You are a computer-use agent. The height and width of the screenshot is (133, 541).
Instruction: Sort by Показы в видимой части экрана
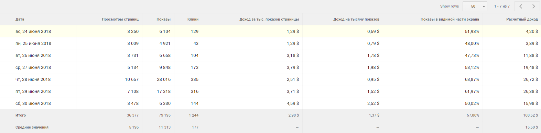coord(450,19)
